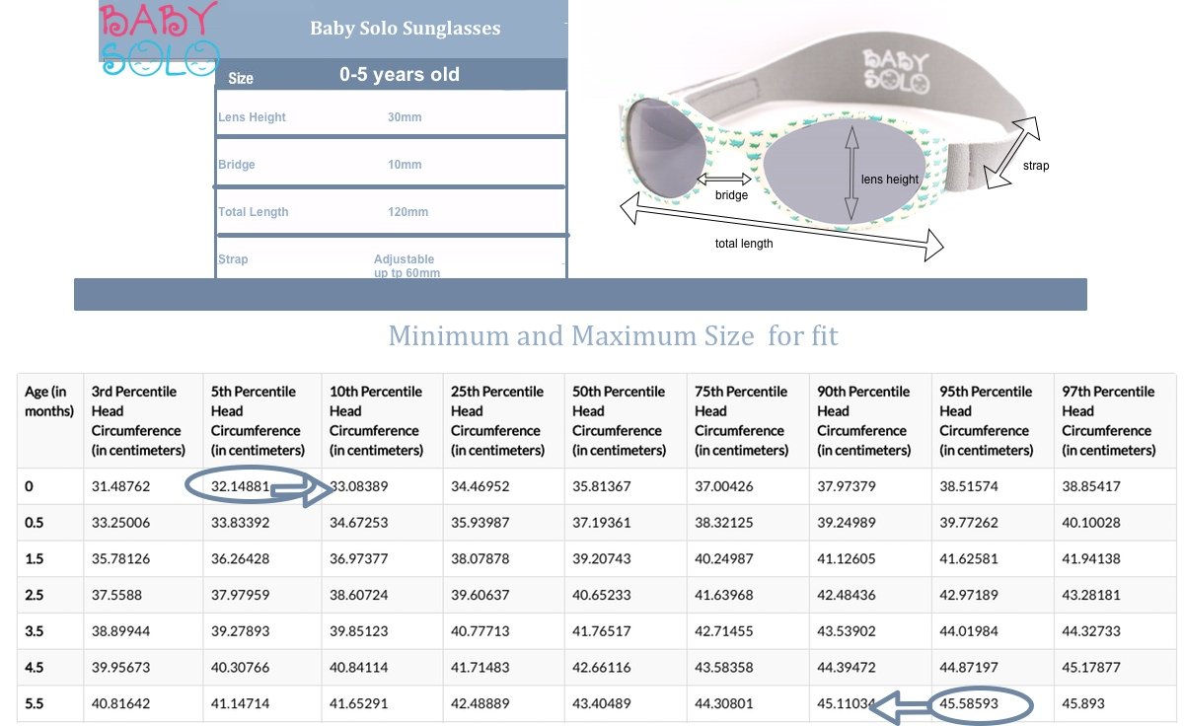Select cell value 37.00426
This screenshot has height=726, width=1184.
click(724, 486)
